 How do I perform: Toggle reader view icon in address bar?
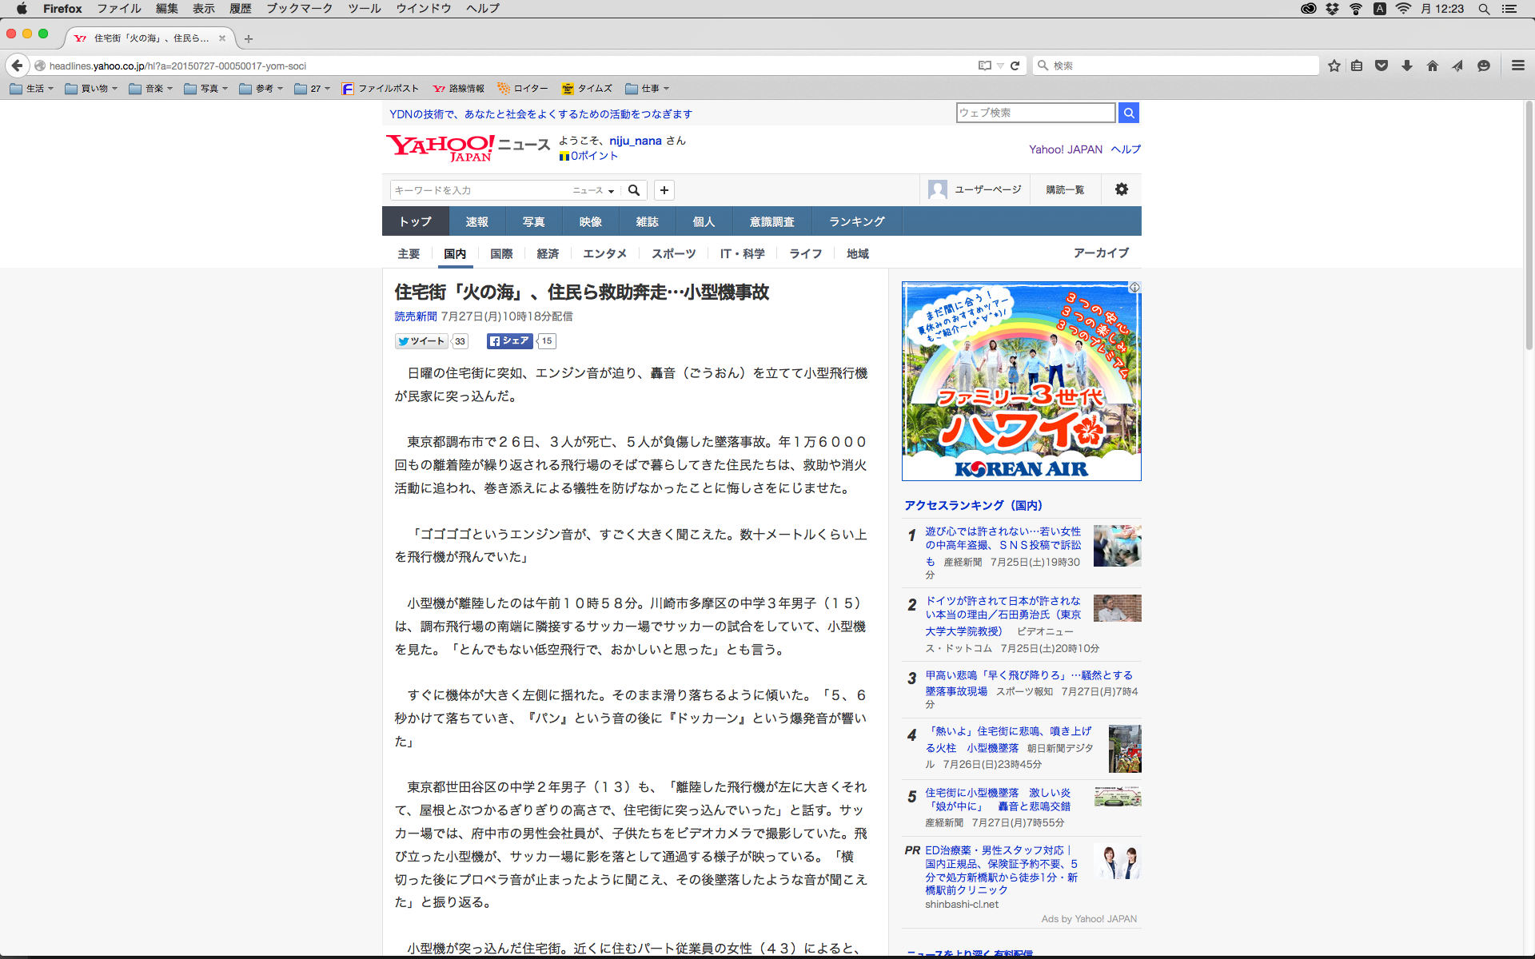click(985, 66)
